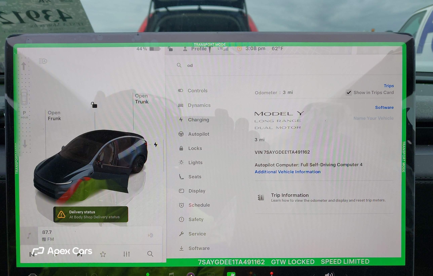The width and height of the screenshot is (433, 276).
Task: Open the Trips link
Action: click(x=389, y=86)
